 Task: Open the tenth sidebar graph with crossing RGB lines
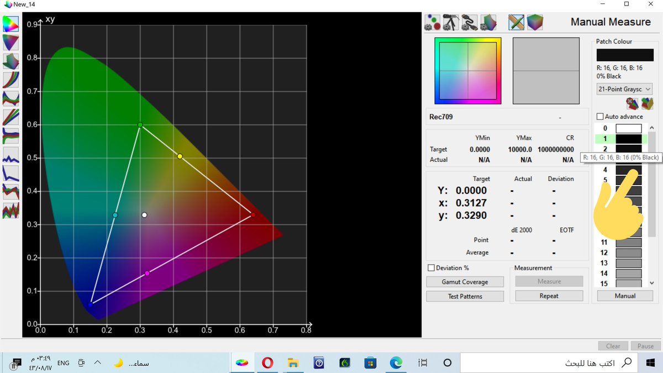(11, 192)
